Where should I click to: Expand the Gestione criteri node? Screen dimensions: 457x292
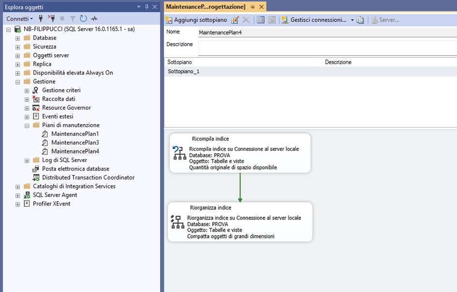[27, 90]
